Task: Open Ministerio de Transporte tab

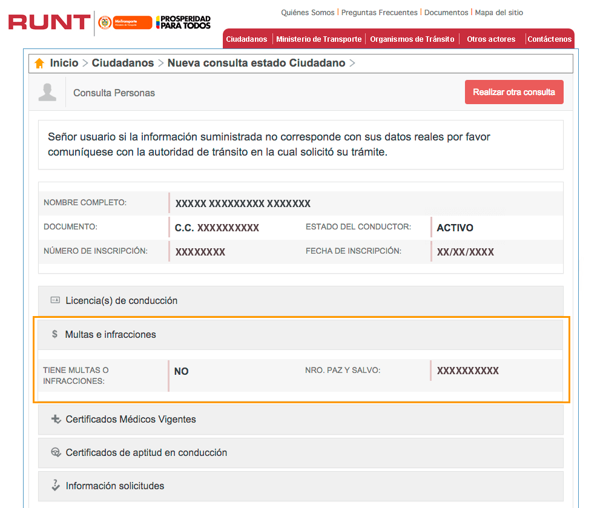Action: tap(319, 39)
